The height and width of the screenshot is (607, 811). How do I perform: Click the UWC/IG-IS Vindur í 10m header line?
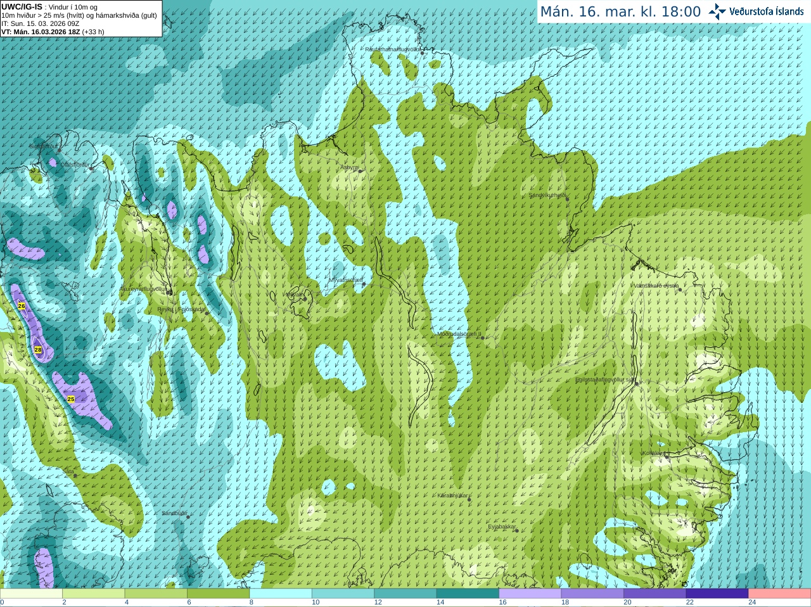point(49,7)
